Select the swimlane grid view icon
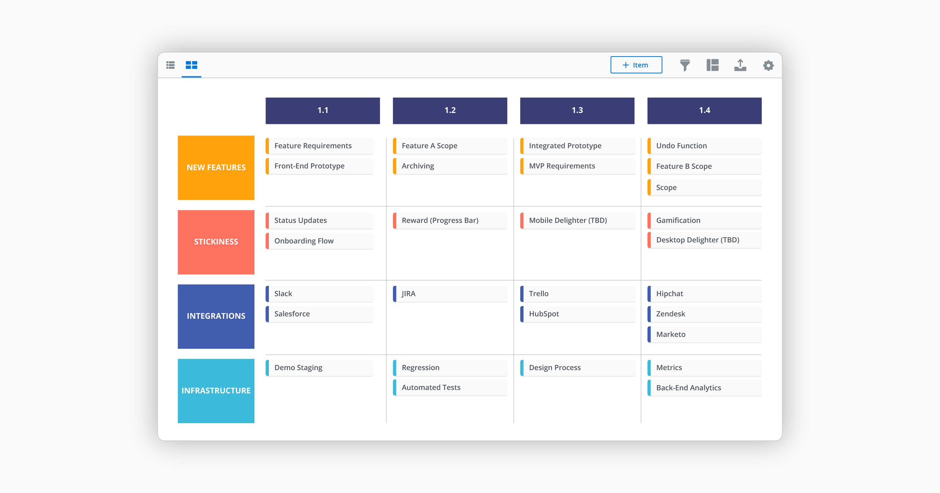The image size is (940, 493). (191, 65)
